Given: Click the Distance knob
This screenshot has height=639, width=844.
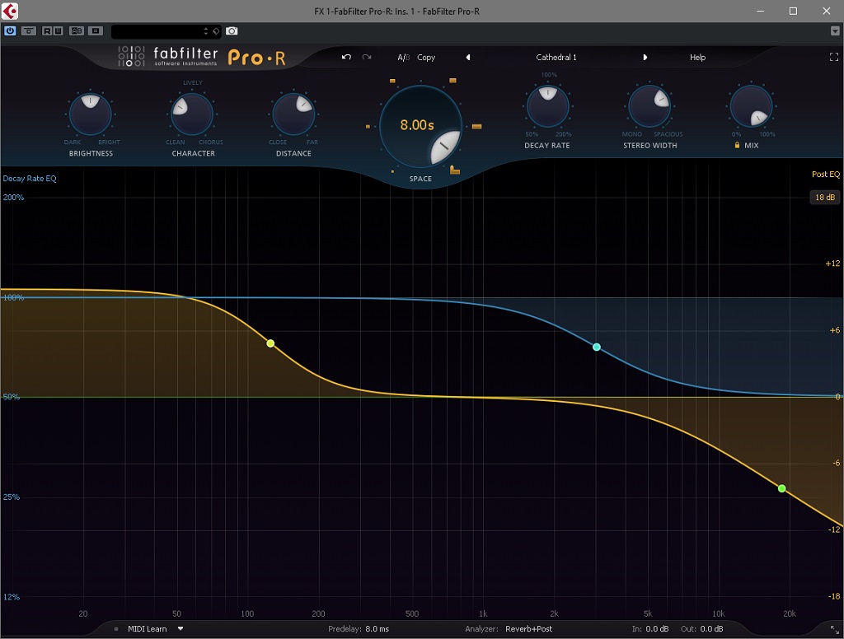Looking at the screenshot, I should [x=293, y=114].
